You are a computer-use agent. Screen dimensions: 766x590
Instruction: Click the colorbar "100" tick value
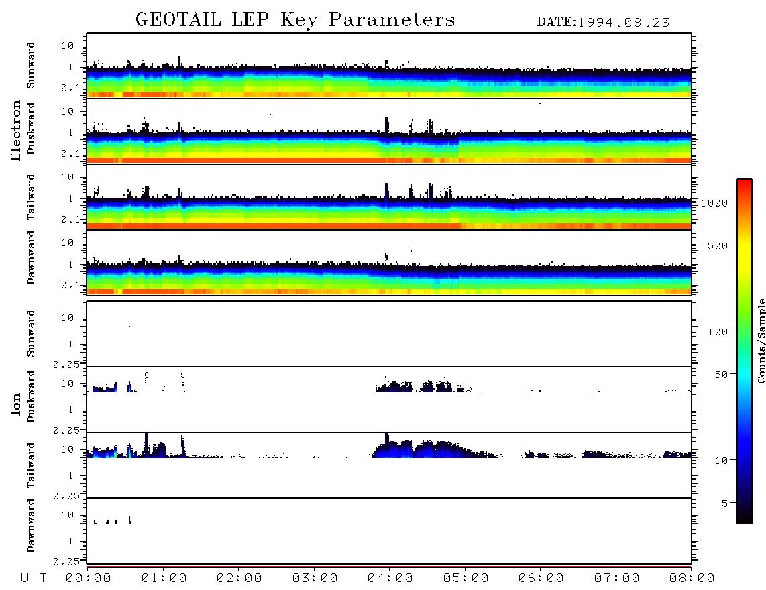(718, 332)
